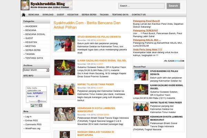Open NASKAH SIMULASI TAGANA DI MARTAPURA article
The width and height of the screenshot is (207, 138).
[x=96, y=134]
